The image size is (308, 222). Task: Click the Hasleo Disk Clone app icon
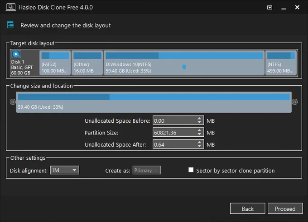[11, 7]
